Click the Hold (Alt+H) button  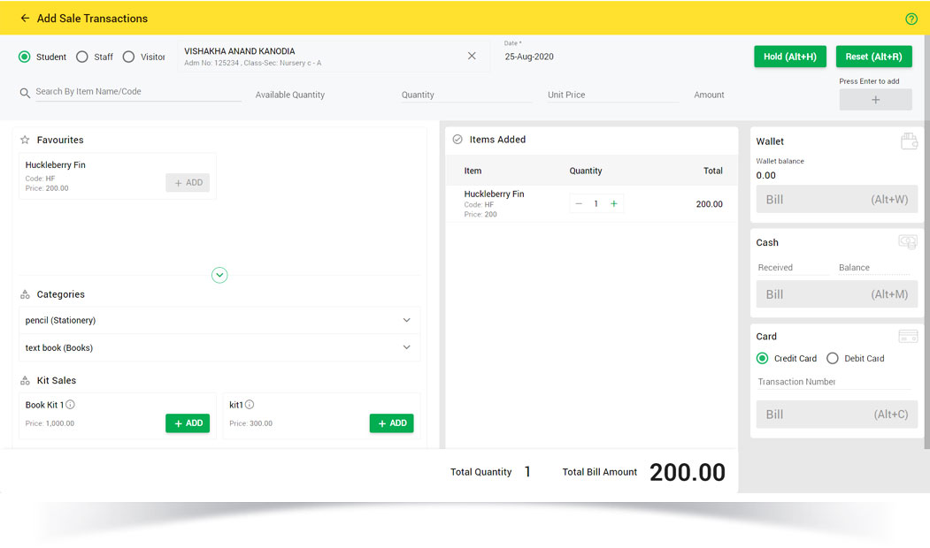click(790, 57)
